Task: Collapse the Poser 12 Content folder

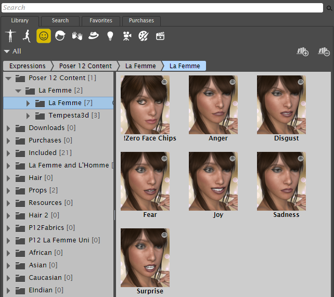Action: coord(8,78)
